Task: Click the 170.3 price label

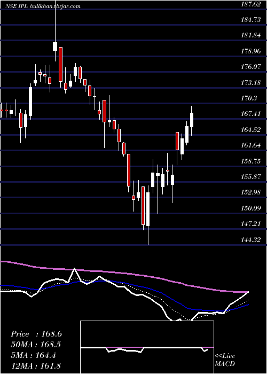Action: [249, 98]
